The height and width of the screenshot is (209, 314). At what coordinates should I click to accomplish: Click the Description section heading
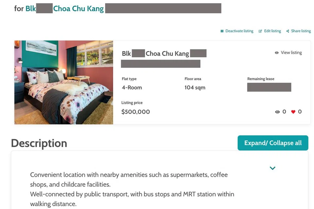39,143
